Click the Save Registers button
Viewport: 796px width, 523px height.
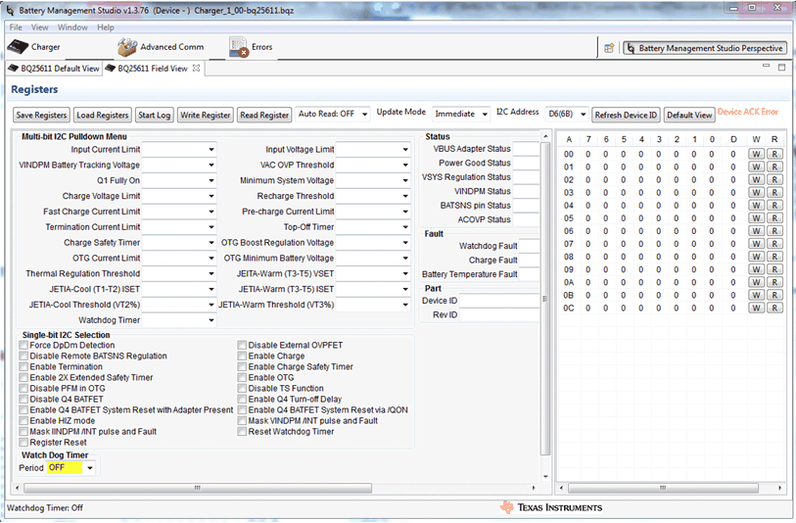(x=41, y=115)
